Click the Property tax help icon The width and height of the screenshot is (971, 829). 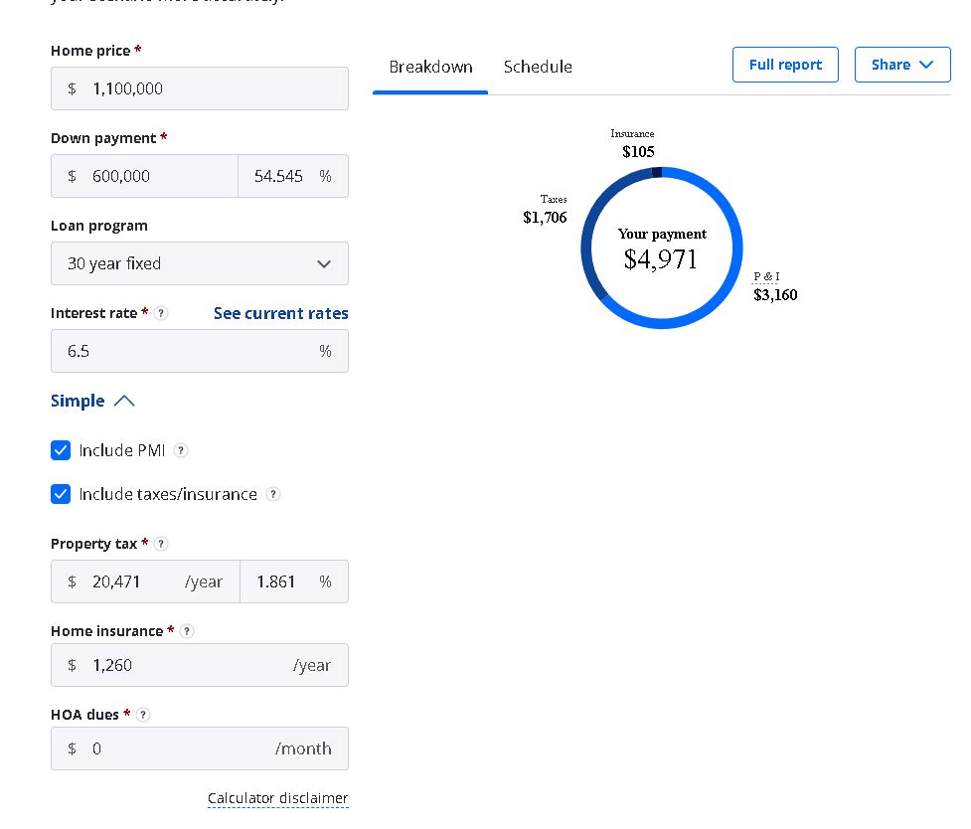pos(162,544)
